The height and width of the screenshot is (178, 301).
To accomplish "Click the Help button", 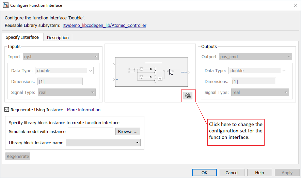I will [260, 173].
